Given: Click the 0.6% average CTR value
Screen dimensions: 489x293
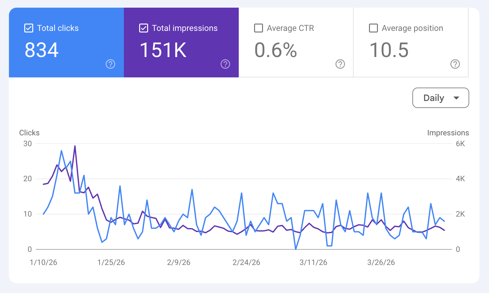Looking at the screenshot, I should tap(276, 50).
